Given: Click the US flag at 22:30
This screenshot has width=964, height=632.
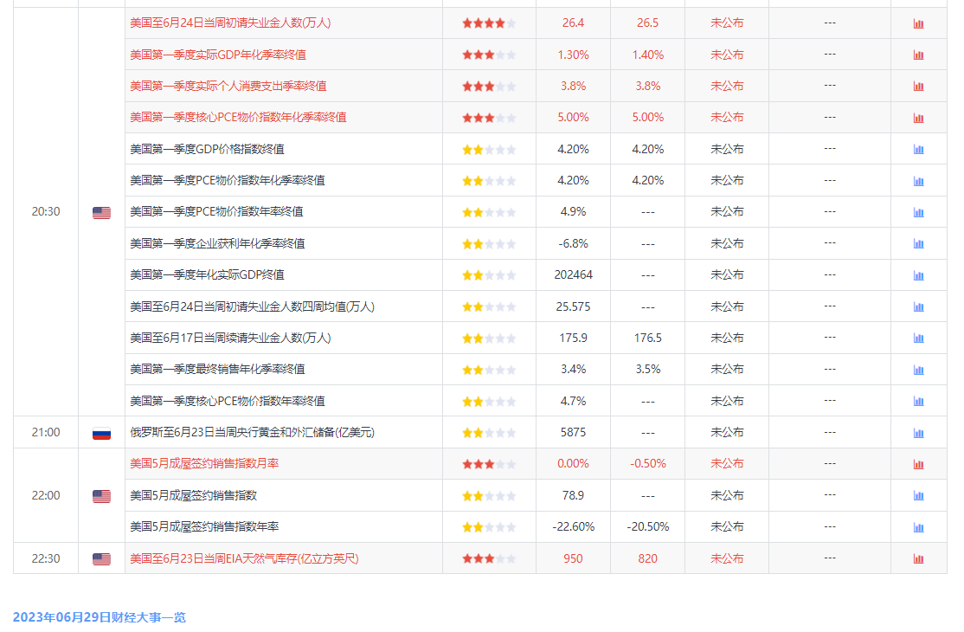Looking at the screenshot, I should click(101, 558).
